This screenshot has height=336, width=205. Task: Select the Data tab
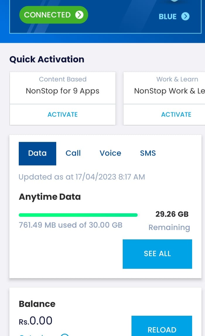click(37, 153)
